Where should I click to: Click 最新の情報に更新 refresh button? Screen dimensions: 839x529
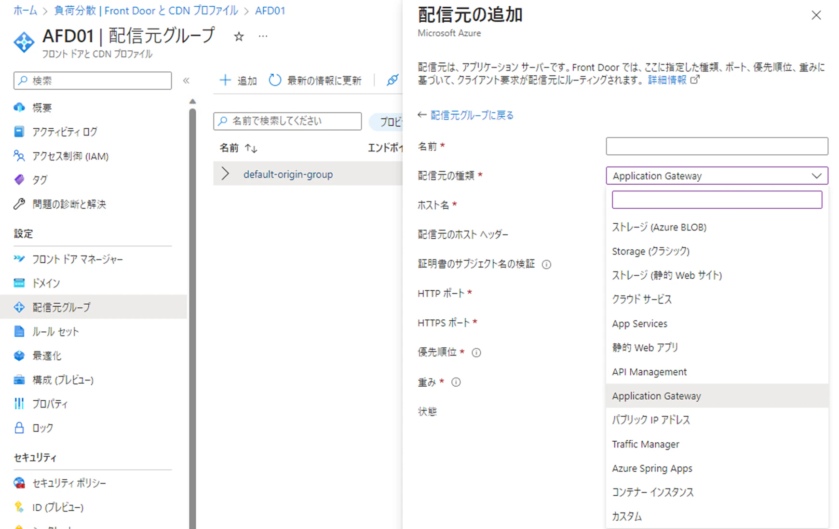point(315,81)
